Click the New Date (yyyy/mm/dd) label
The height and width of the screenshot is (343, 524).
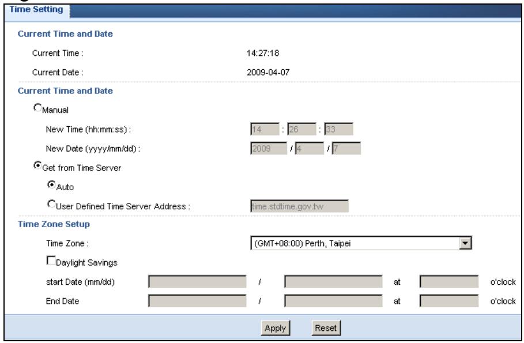(93, 149)
